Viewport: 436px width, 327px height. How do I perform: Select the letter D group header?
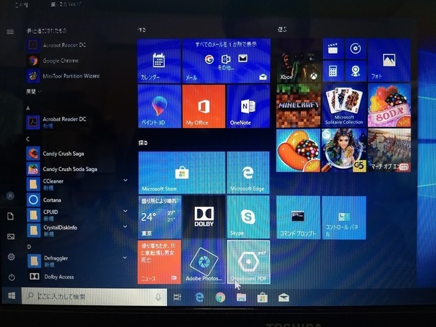(x=29, y=247)
